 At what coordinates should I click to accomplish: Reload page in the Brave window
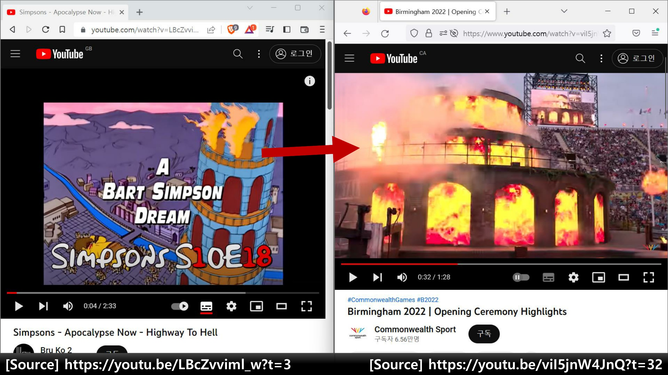46,29
